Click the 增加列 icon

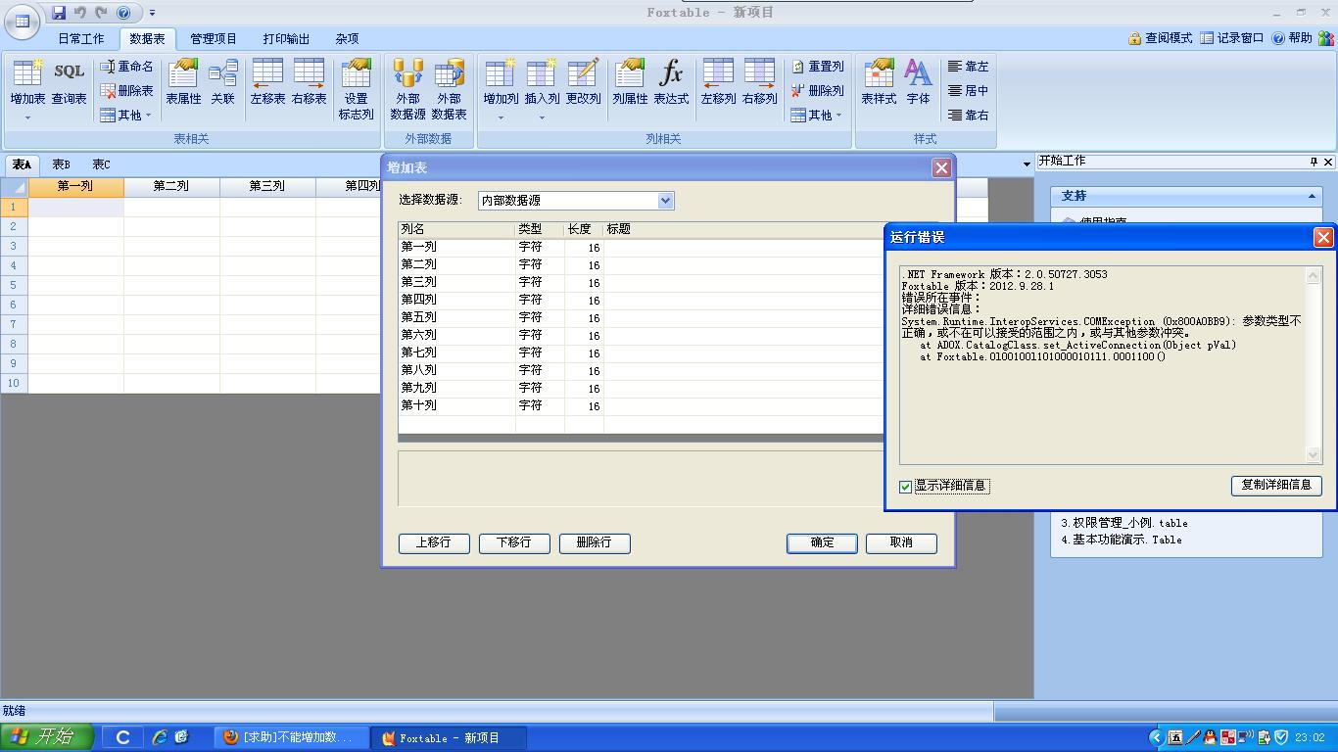point(501,82)
